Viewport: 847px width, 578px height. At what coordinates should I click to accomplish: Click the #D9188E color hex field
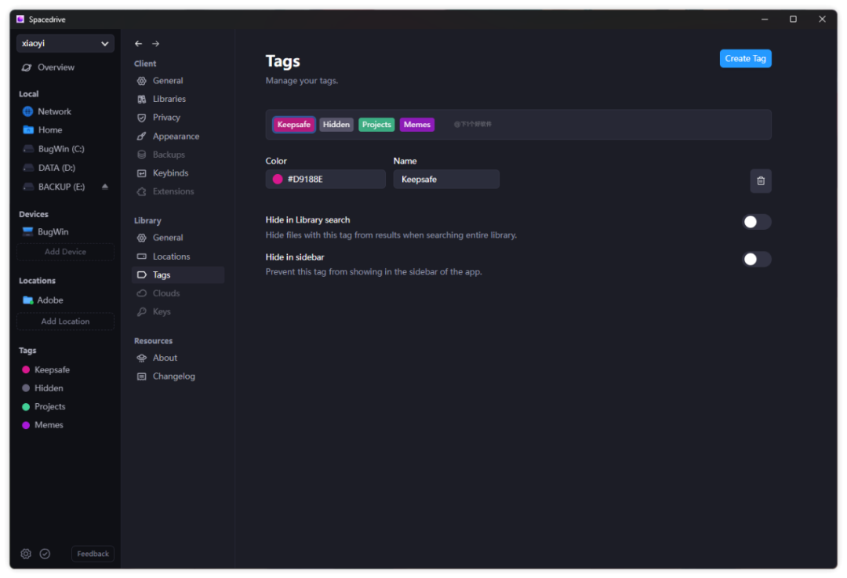pyautogui.click(x=325, y=180)
